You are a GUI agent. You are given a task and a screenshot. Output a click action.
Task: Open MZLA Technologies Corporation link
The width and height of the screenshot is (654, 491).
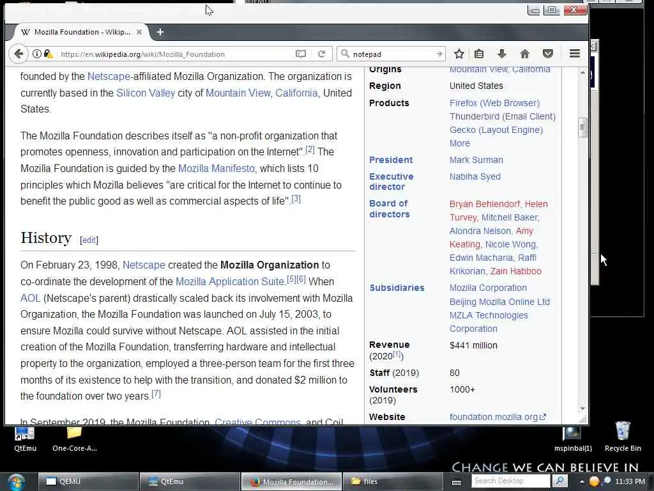(x=489, y=322)
